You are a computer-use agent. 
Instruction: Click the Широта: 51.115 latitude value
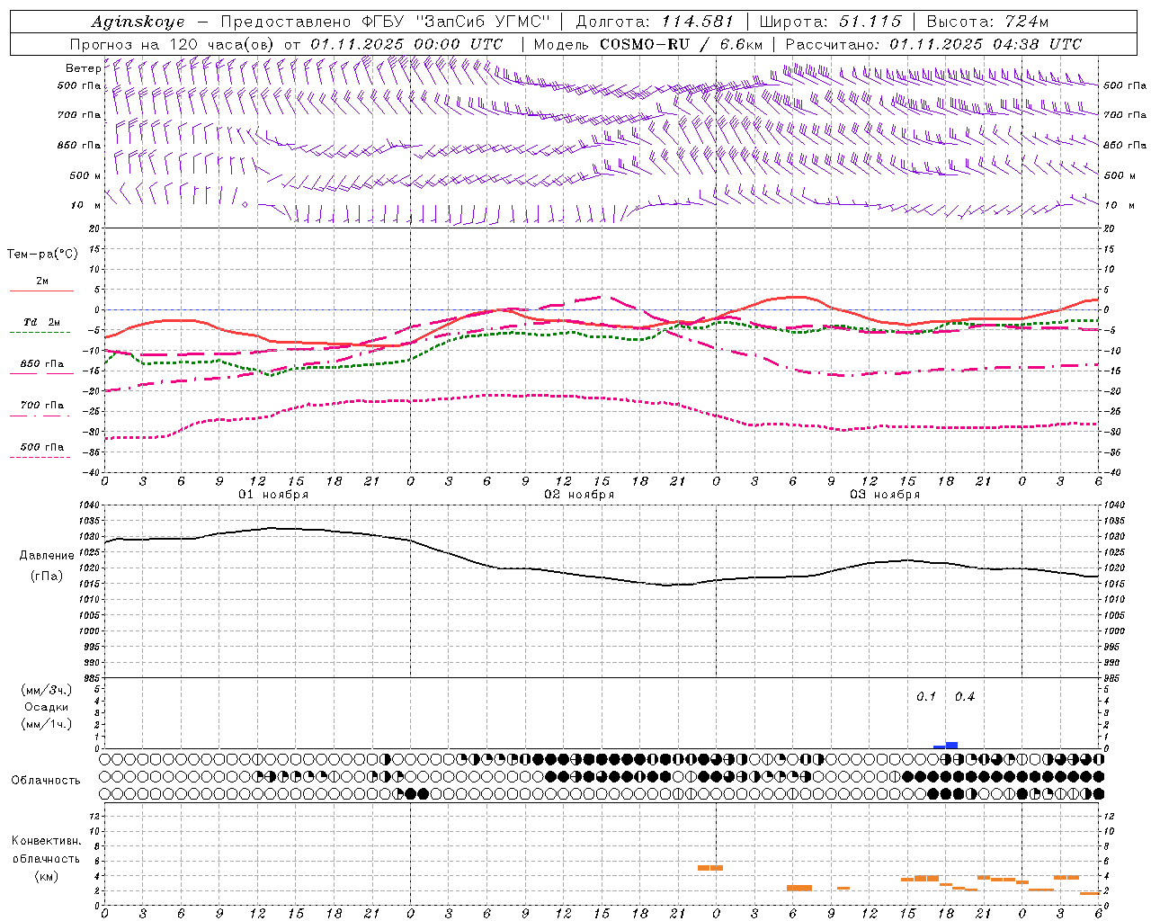point(830,22)
